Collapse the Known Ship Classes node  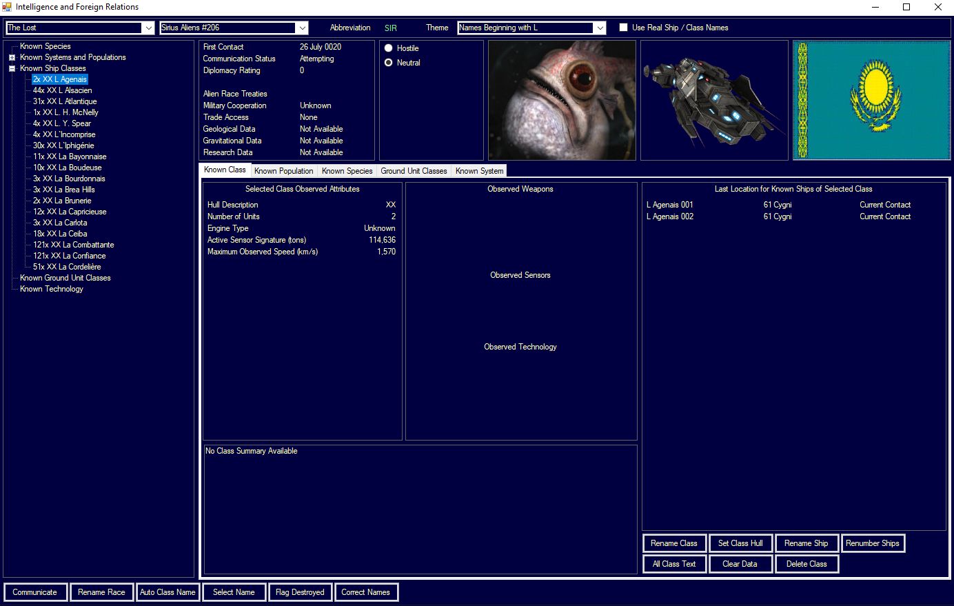click(12, 69)
